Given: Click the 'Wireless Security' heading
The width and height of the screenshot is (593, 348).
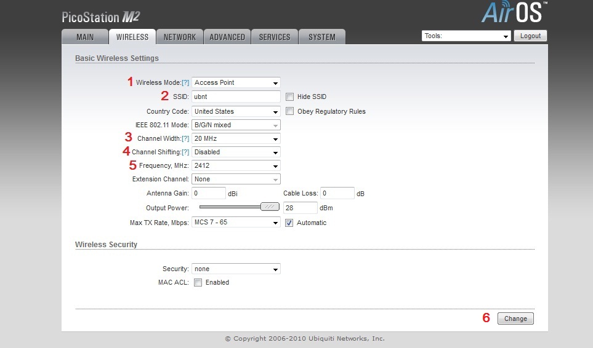Looking at the screenshot, I should [107, 245].
